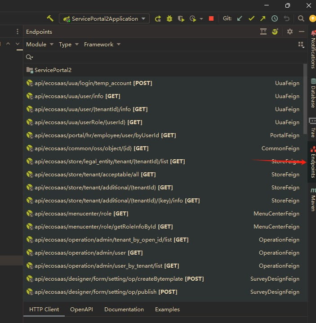Click the Git update project arrow

coord(240,18)
